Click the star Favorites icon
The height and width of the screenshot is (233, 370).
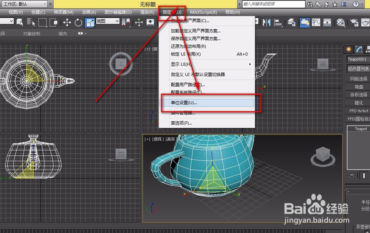(x=335, y=4)
